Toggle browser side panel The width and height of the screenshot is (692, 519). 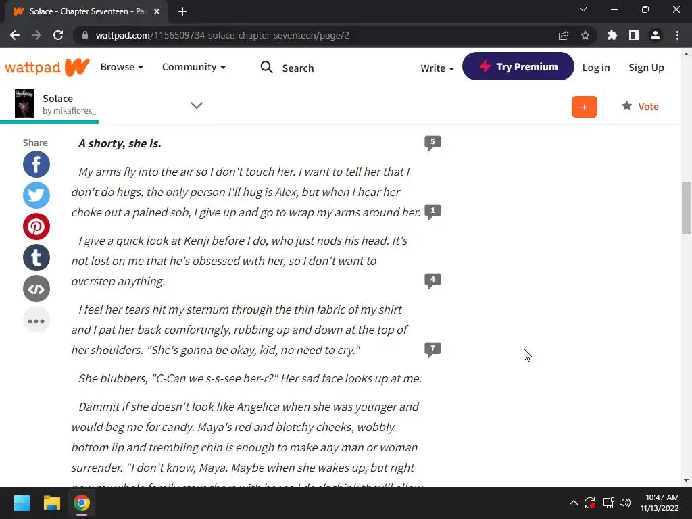[634, 35]
